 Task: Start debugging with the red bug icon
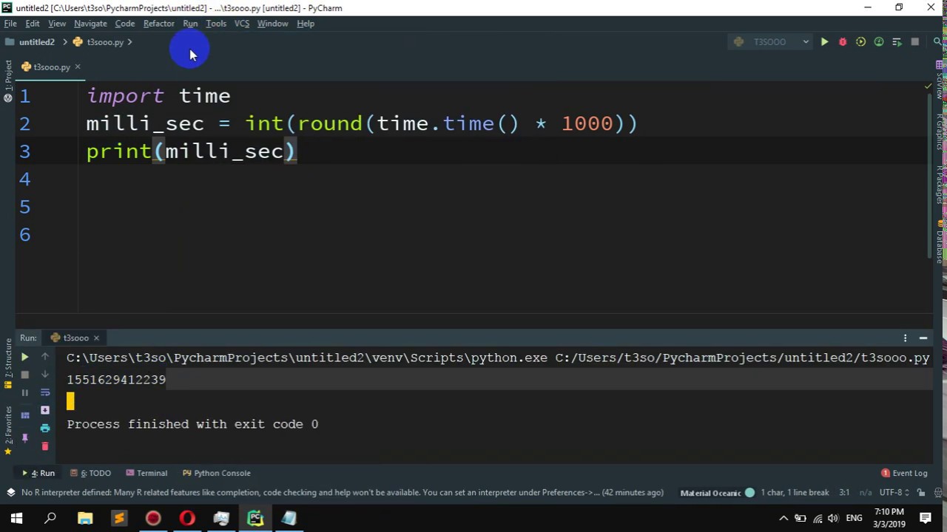pos(843,42)
